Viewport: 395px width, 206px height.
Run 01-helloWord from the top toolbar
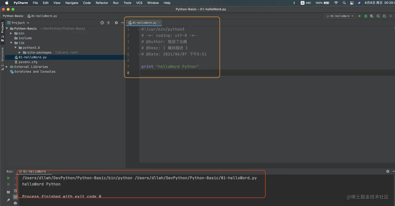coord(359,16)
